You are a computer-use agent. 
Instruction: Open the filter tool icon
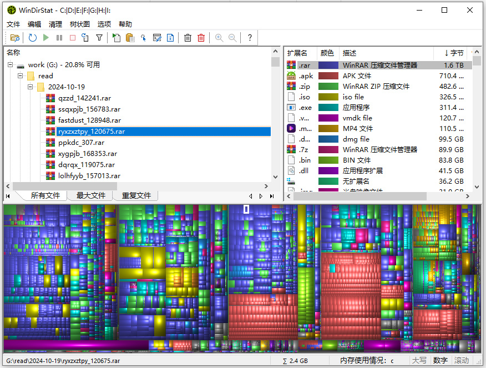pos(99,38)
